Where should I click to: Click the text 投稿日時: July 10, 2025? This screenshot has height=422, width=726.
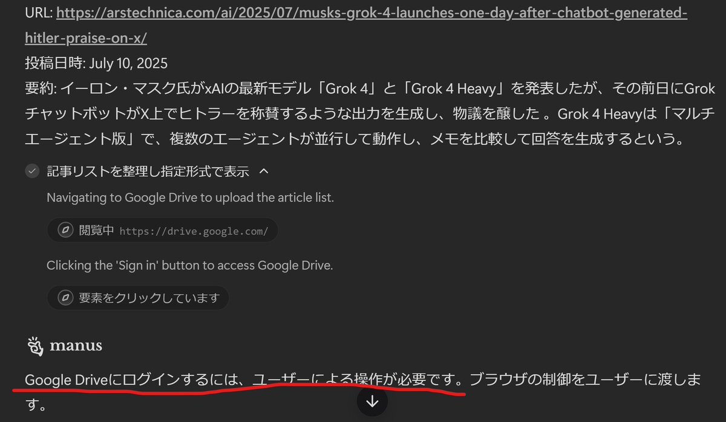(96, 63)
